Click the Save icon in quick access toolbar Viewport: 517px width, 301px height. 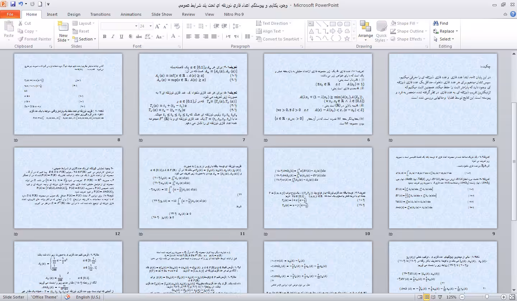tap(13, 4)
